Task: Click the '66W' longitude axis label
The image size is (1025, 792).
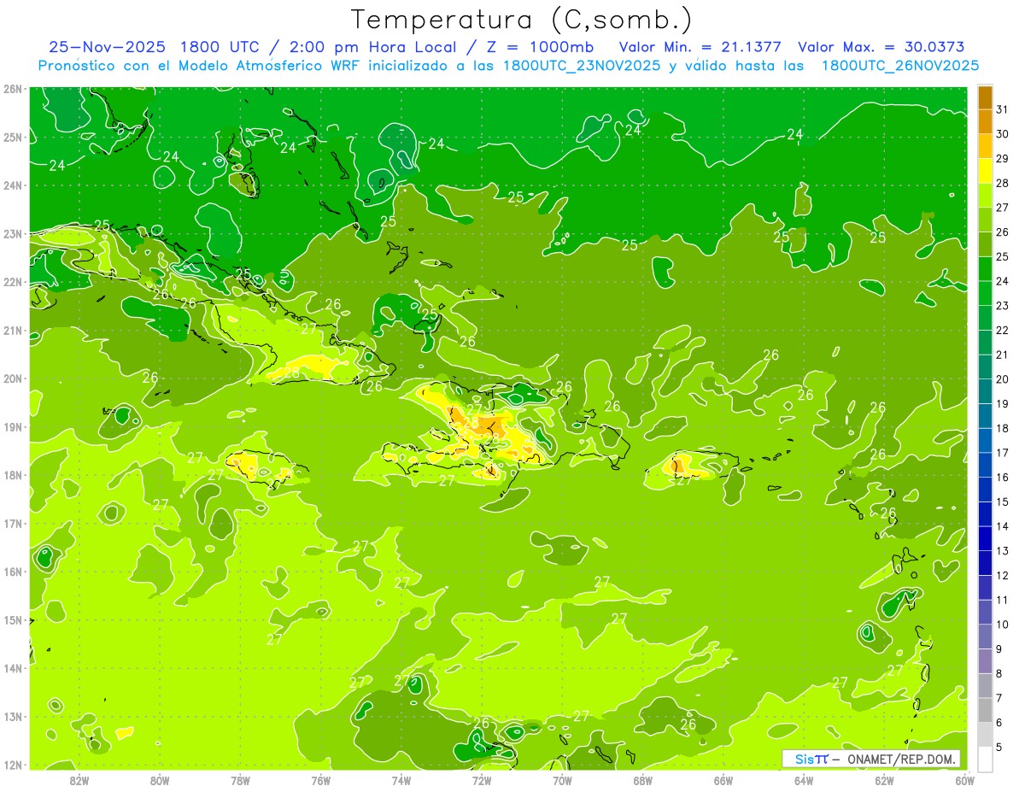Action: point(723,780)
